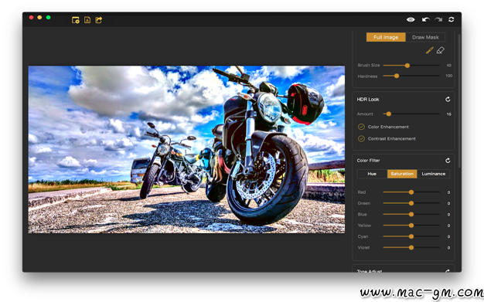Click the open image icon in toolbar
The width and height of the screenshot is (484, 302).
point(76,20)
